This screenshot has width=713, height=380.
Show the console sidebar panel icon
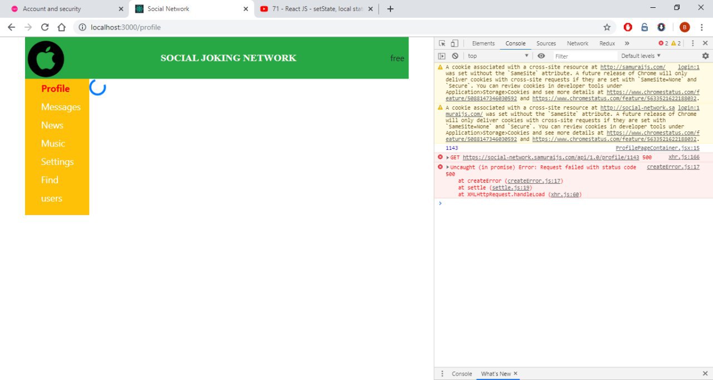[442, 56]
